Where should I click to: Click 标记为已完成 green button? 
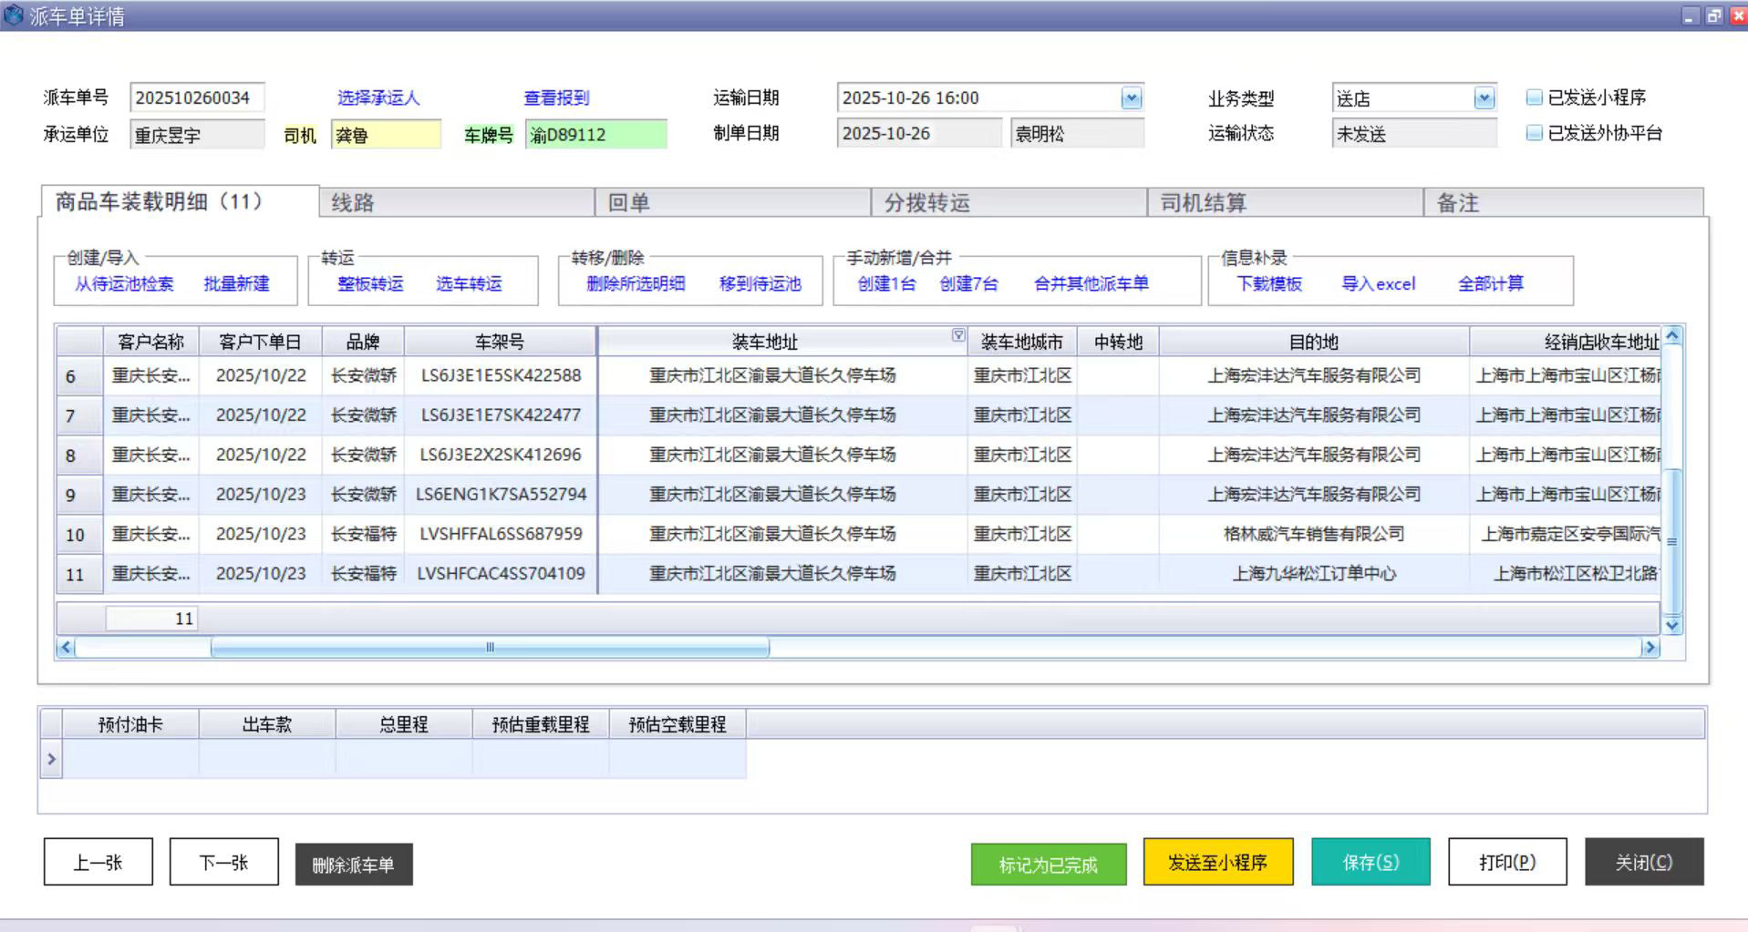click(x=1048, y=864)
